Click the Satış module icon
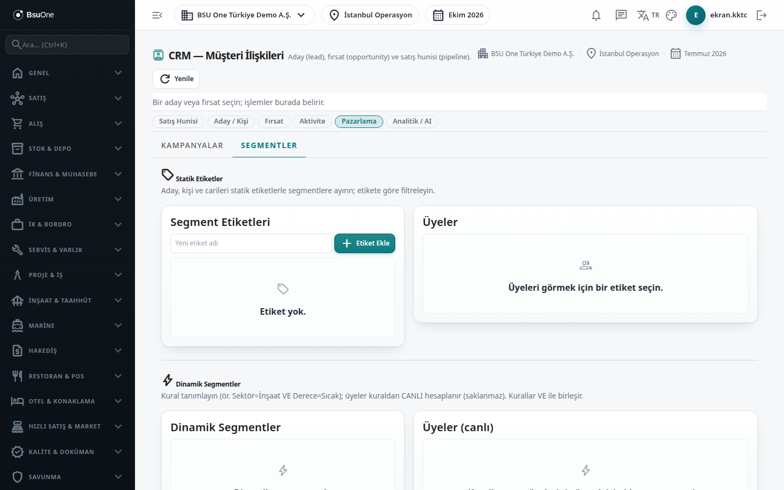This screenshot has width=784, height=490. coord(17,98)
